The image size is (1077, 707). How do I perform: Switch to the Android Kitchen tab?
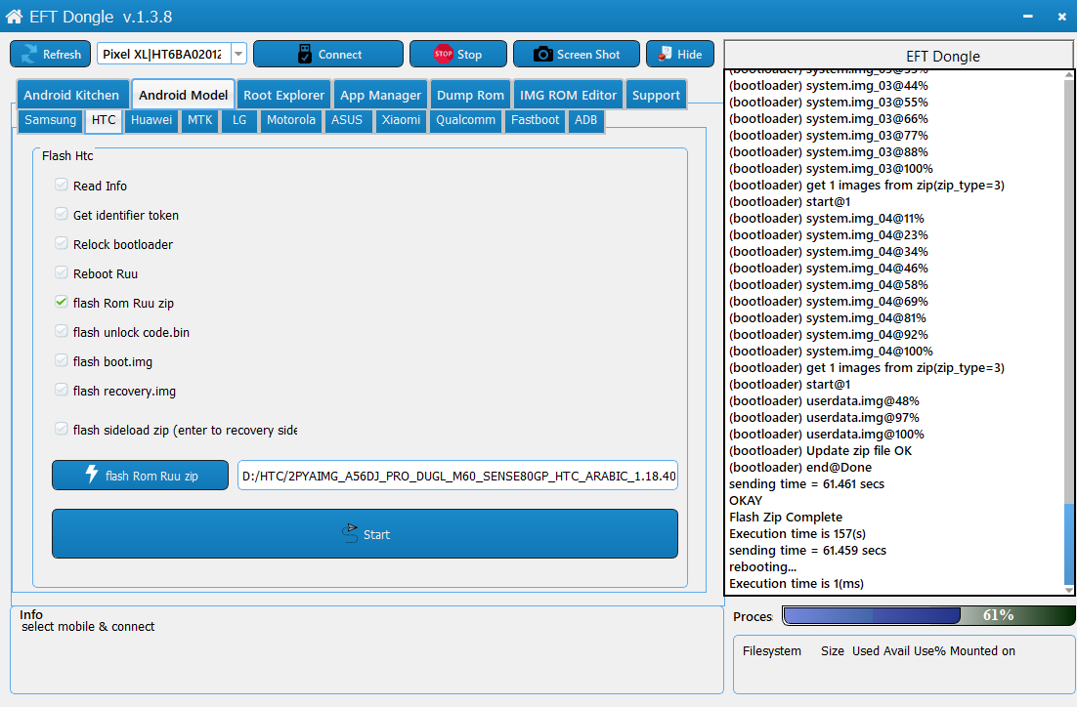(71, 95)
